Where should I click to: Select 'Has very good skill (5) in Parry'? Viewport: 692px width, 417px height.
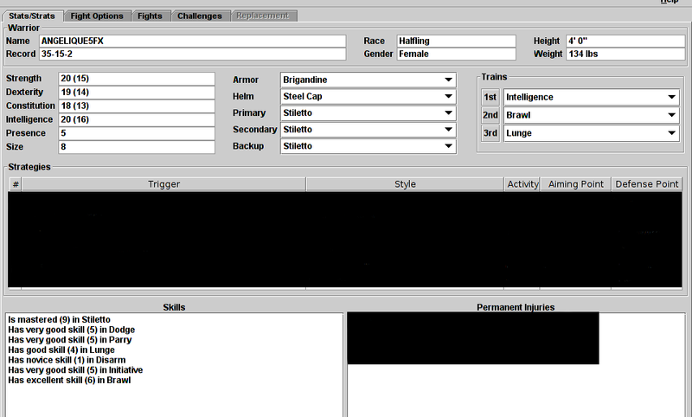point(70,340)
